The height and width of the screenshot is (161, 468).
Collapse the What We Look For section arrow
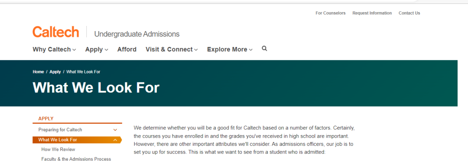tap(115, 140)
